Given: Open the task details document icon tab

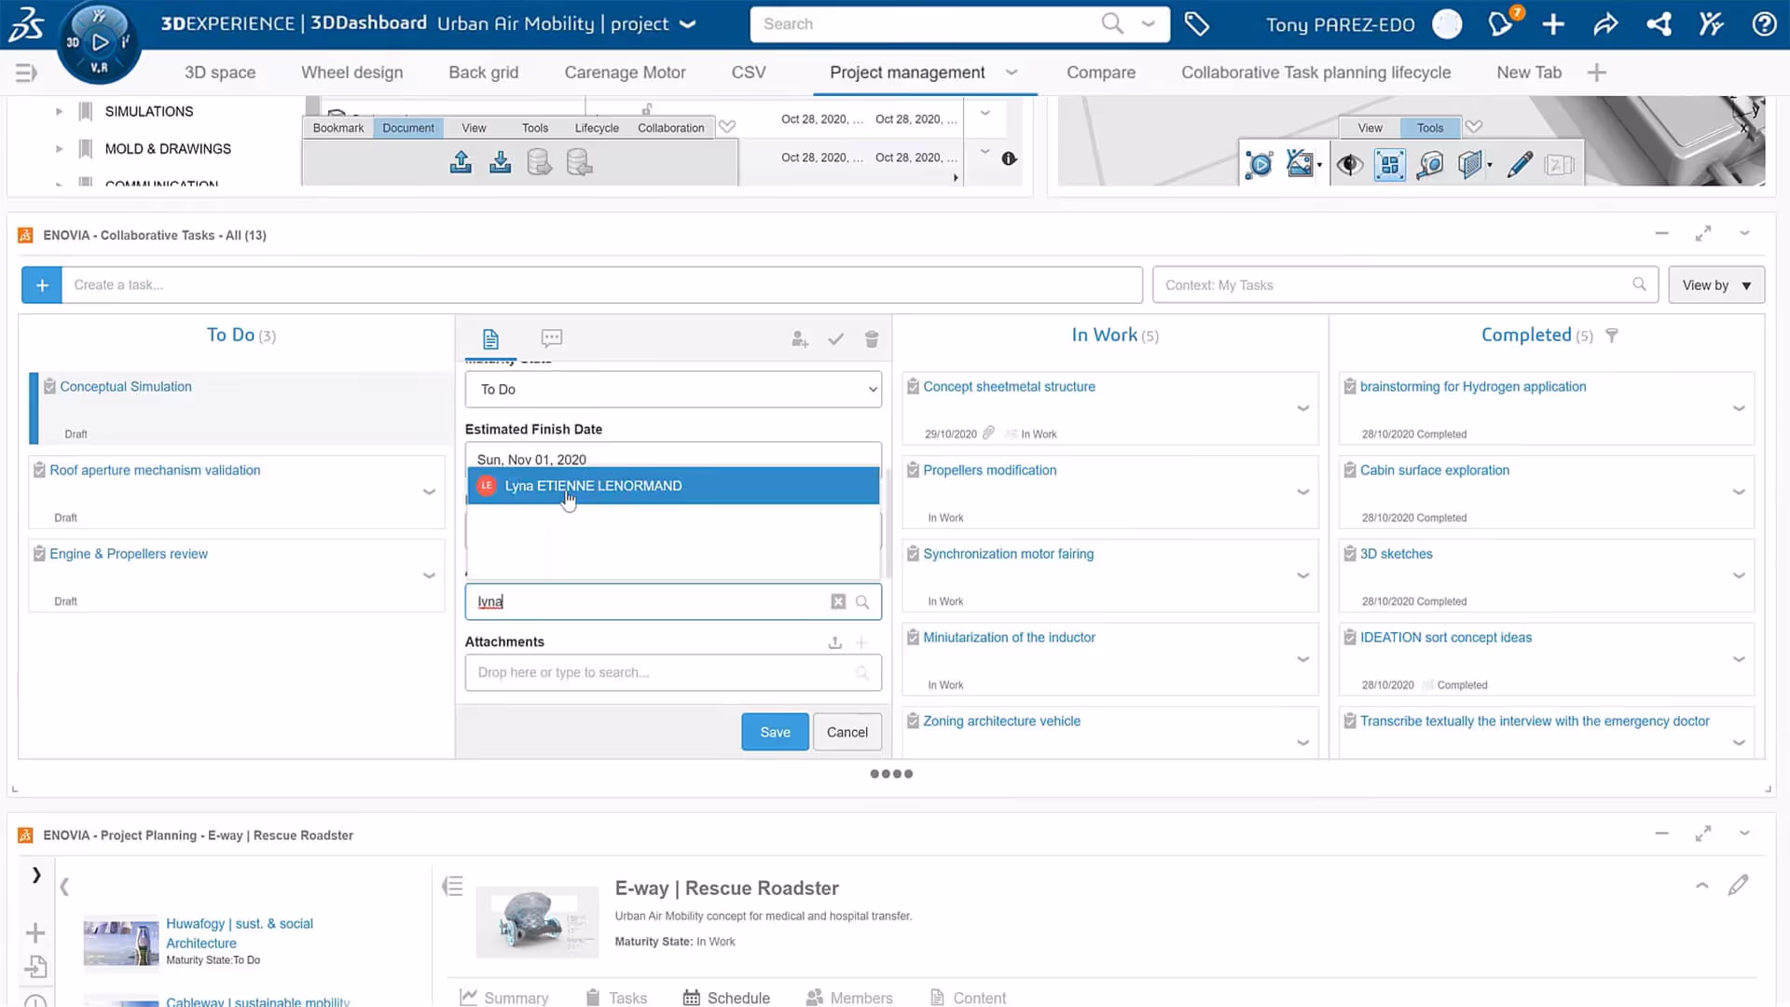Looking at the screenshot, I should 490,338.
